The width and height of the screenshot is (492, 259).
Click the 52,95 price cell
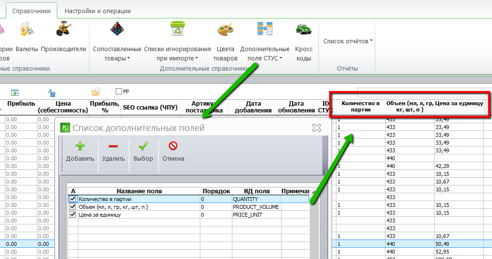point(459,252)
